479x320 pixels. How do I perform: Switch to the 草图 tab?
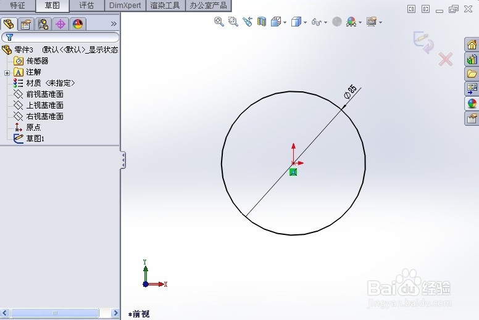point(52,6)
